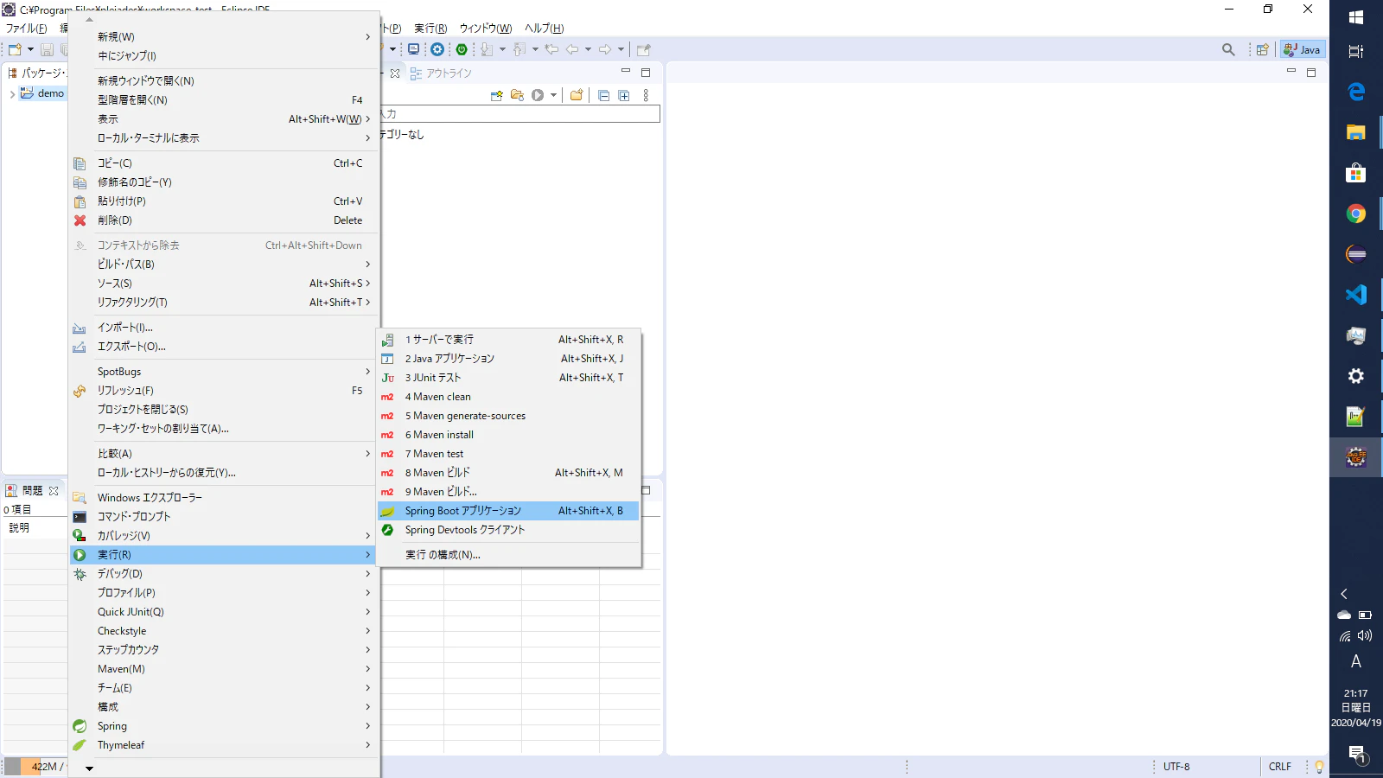The image size is (1383, 778).
Task: Click the Spring leaf icon in context menu
Action: (80, 726)
